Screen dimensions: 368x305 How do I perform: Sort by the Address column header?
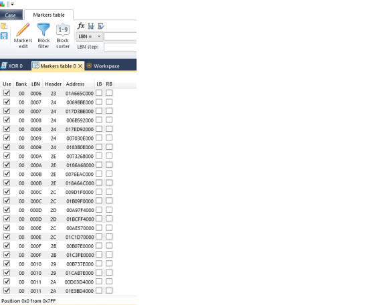coord(75,84)
